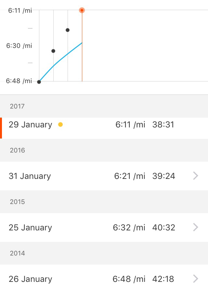
Task: Open the 26 January effort chevron
Action: (196, 279)
